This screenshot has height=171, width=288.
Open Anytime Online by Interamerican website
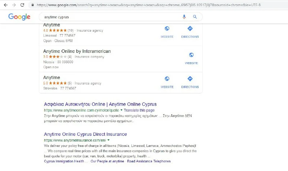tap(191, 57)
